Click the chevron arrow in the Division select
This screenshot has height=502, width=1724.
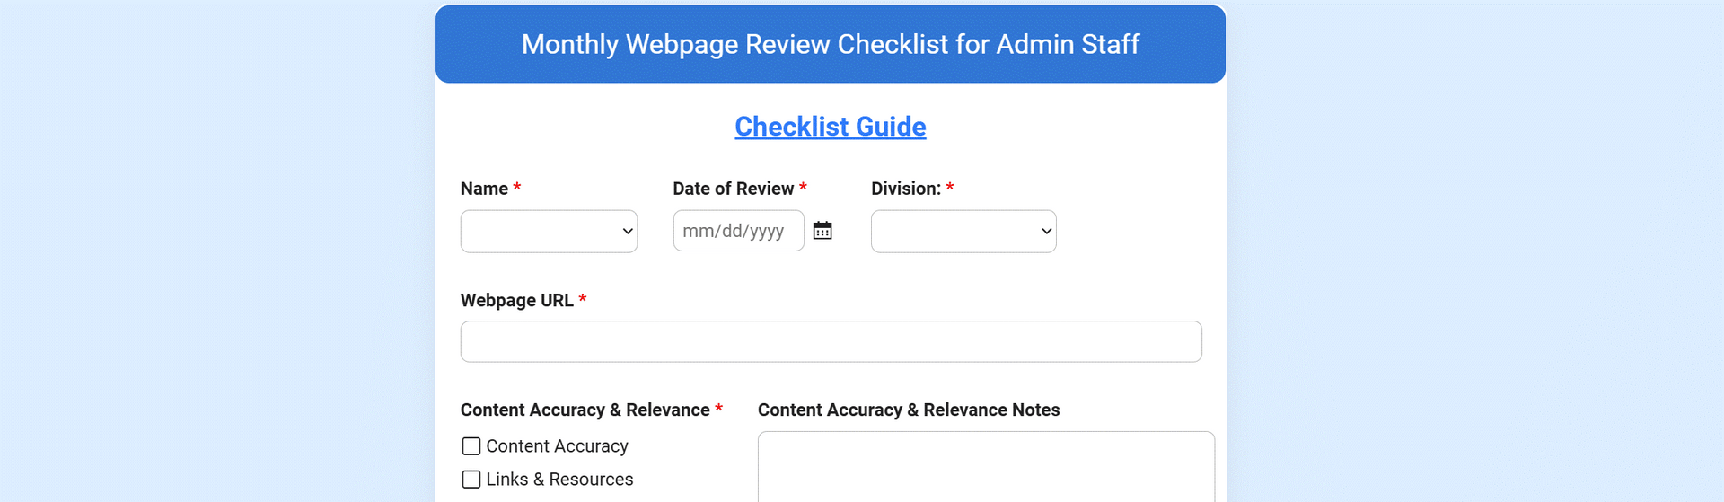coord(1046,232)
